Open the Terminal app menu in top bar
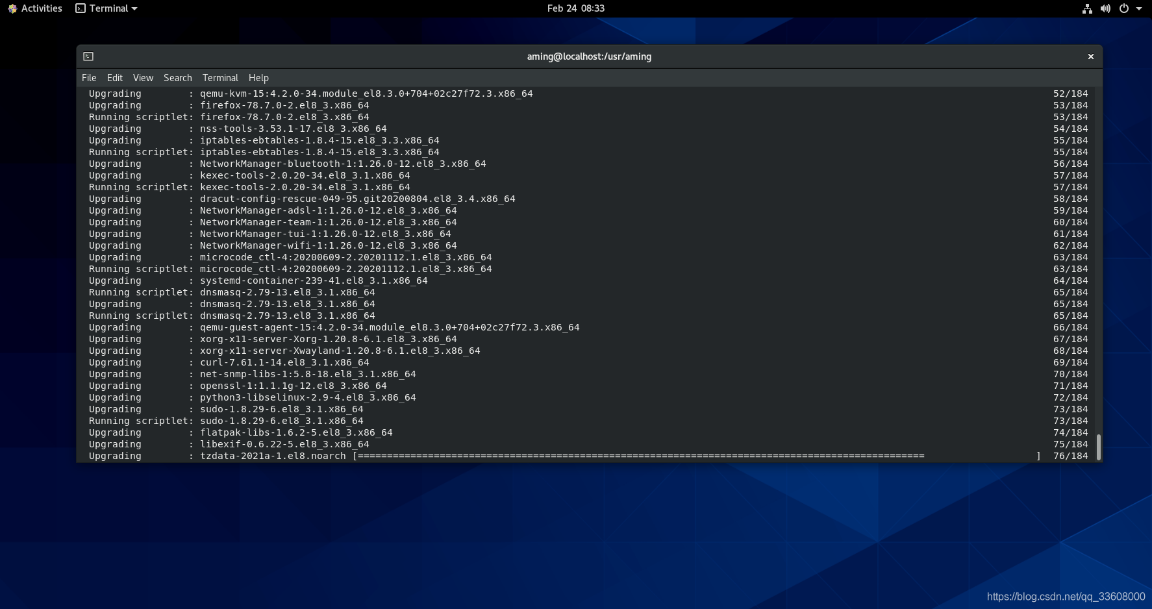 [x=106, y=8]
